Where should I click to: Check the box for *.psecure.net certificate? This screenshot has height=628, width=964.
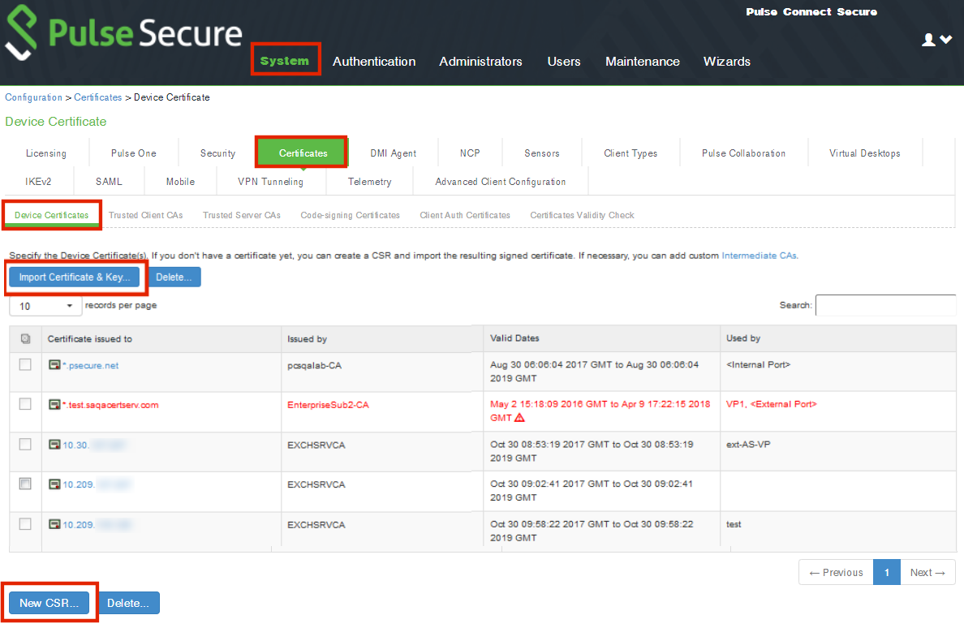click(x=25, y=364)
